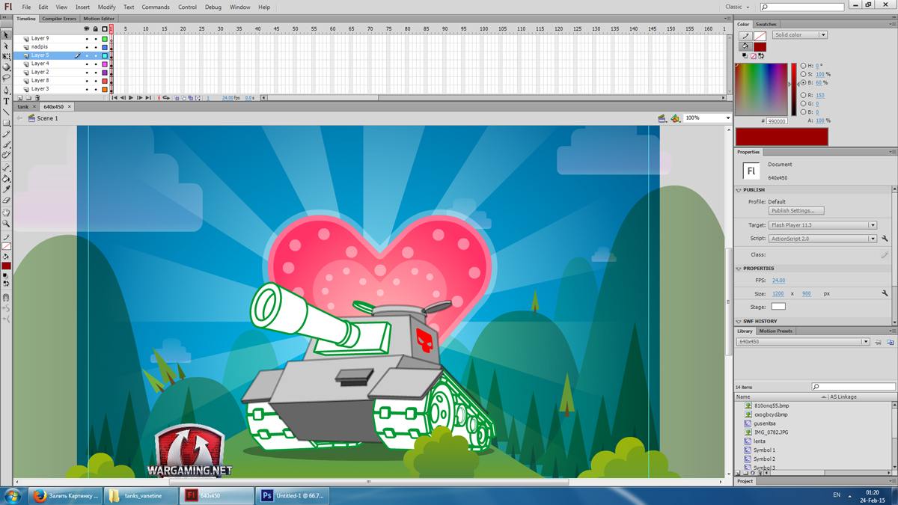The image size is (898, 505).
Task: Click the Edit Symbols icon above stage
Action: point(675,118)
